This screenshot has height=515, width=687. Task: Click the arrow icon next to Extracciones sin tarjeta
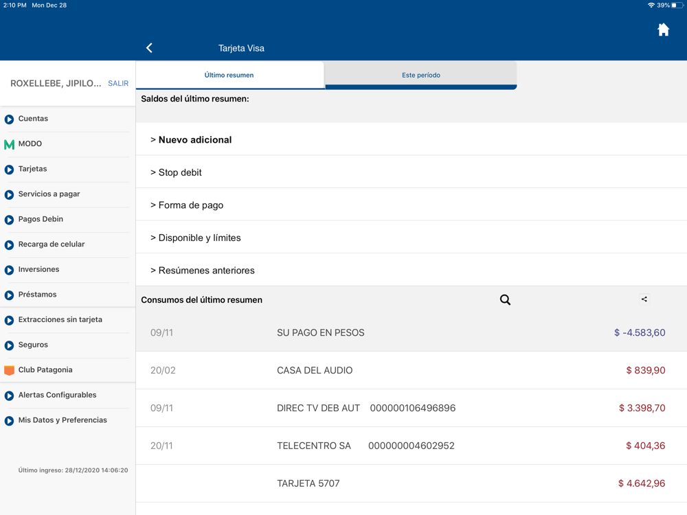[9, 320]
